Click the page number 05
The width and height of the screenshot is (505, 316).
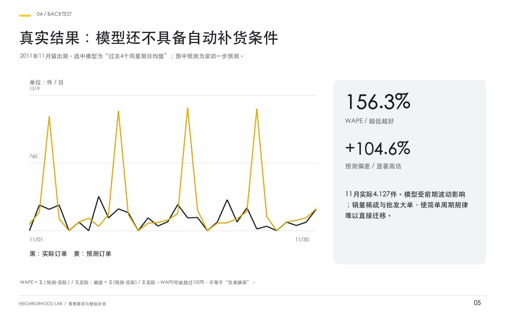477,303
